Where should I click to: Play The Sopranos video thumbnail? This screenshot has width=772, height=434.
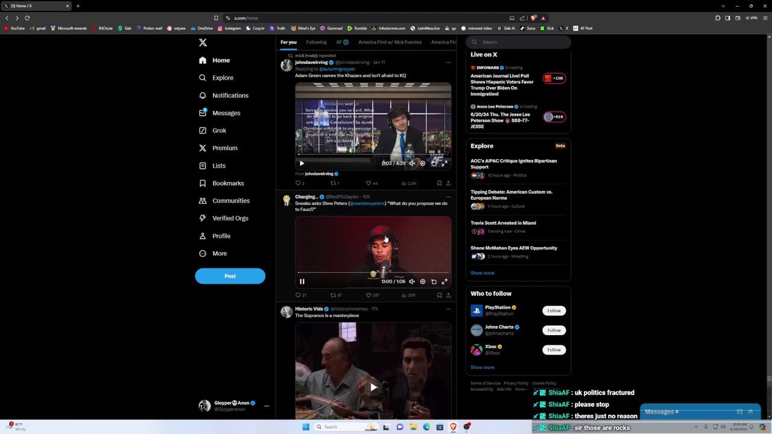tap(373, 387)
